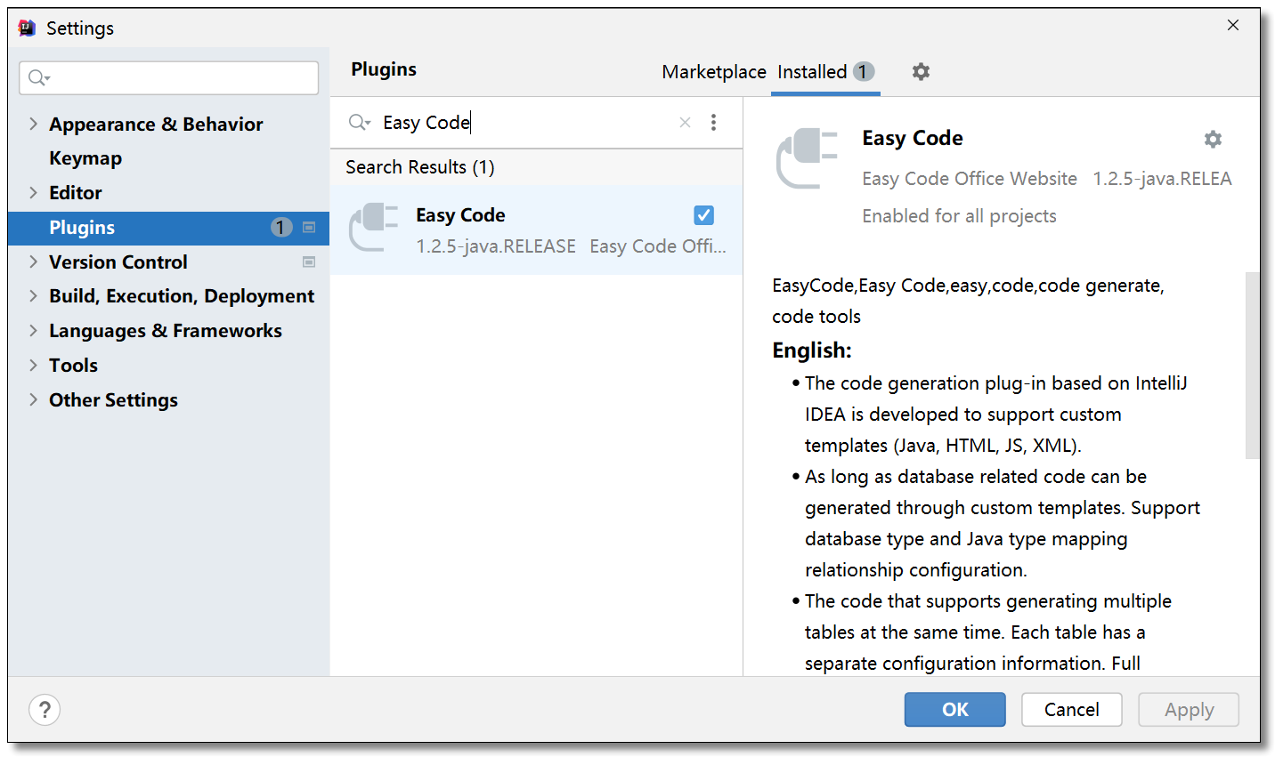The image size is (1275, 757).
Task: Open Easy Code Office Website link
Action: coord(970,179)
